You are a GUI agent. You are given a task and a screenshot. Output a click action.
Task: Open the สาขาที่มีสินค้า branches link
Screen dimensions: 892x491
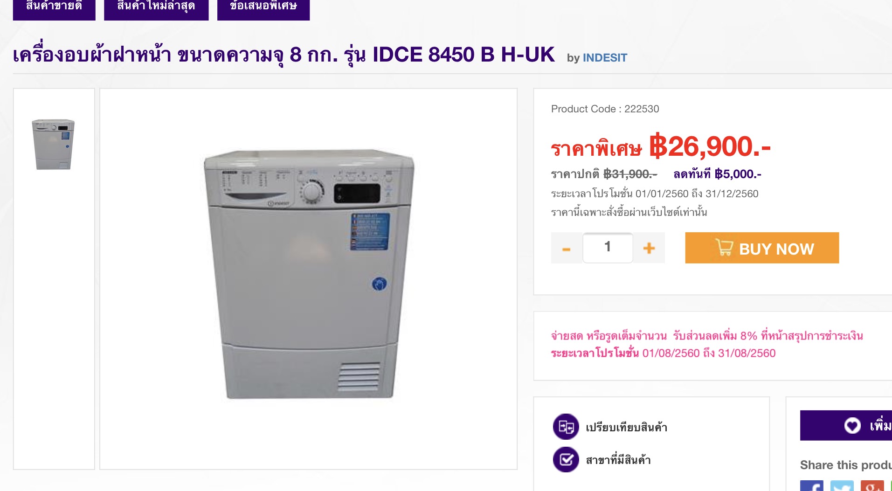click(x=618, y=460)
